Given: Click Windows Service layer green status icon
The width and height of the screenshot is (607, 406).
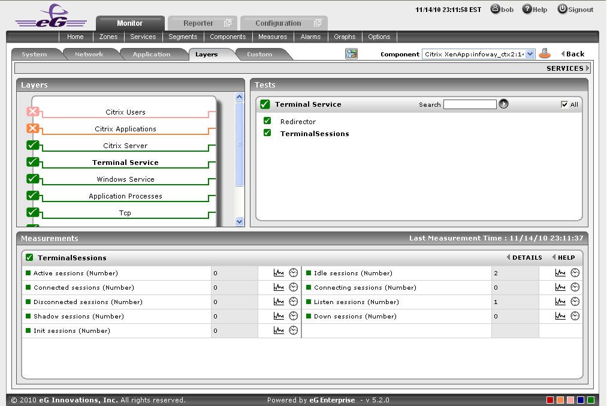Looking at the screenshot, I should pos(33,179).
